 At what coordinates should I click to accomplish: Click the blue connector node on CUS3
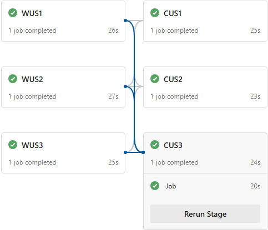coord(143,152)
